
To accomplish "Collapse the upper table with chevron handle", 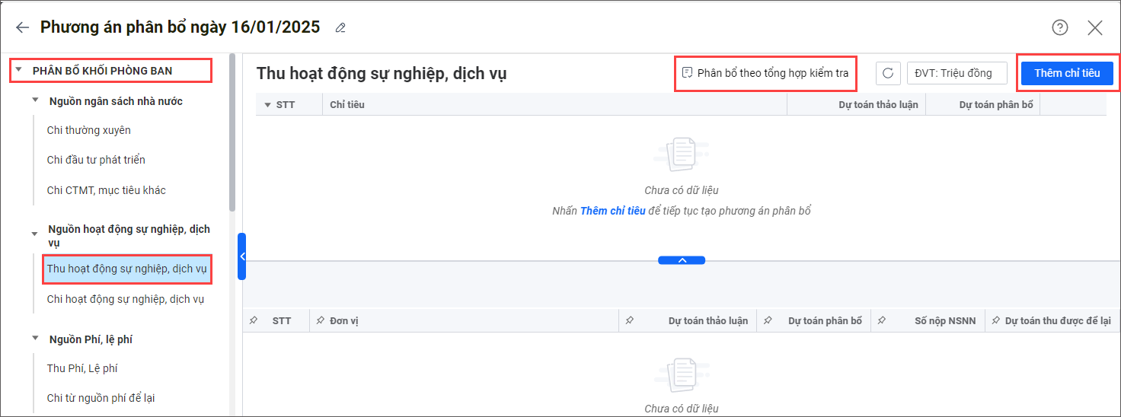I will pyautogui.click(x=682, y=260).
